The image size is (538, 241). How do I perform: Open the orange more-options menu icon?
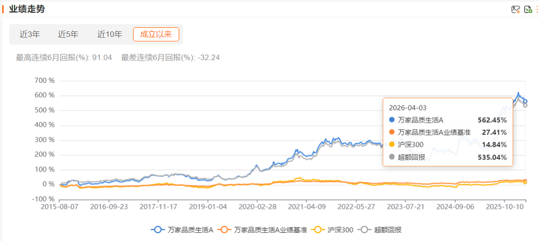(x=537, y=10)
